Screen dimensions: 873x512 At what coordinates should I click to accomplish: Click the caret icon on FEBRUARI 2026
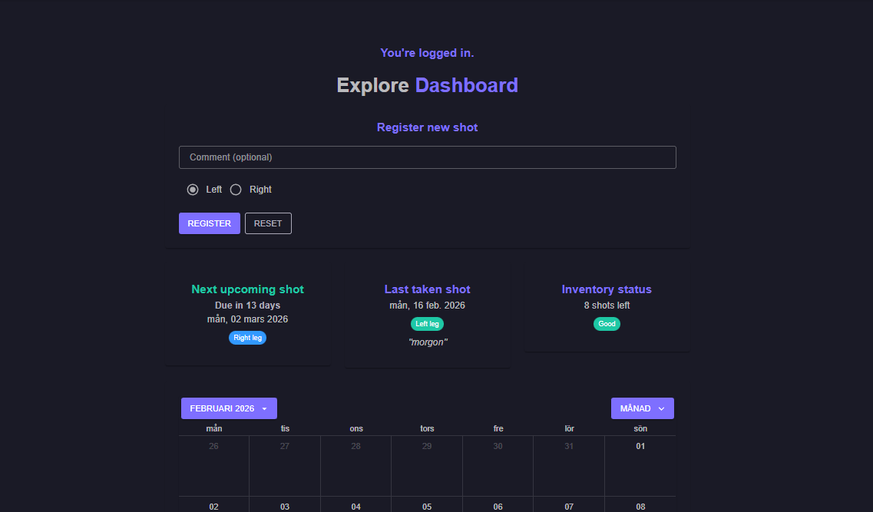(x=264, y=409)
